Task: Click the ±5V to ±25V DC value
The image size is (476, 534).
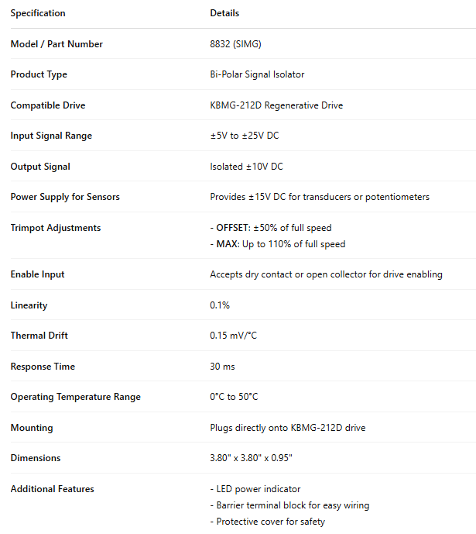Action: click(245, 136)
